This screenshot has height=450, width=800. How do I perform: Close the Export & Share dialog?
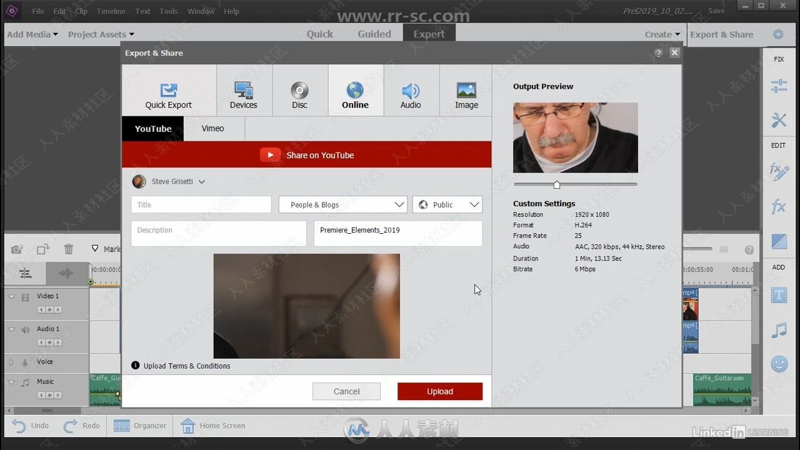point(674,52)
